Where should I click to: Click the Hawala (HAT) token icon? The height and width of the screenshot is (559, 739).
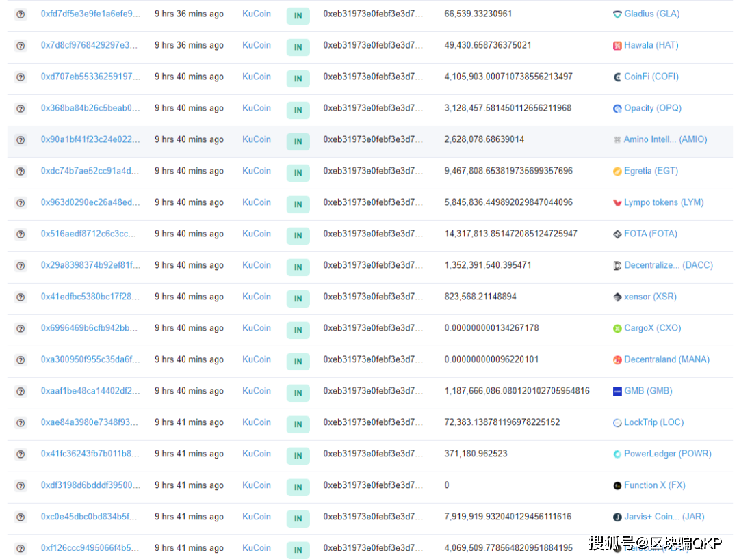tap(617, 46)
